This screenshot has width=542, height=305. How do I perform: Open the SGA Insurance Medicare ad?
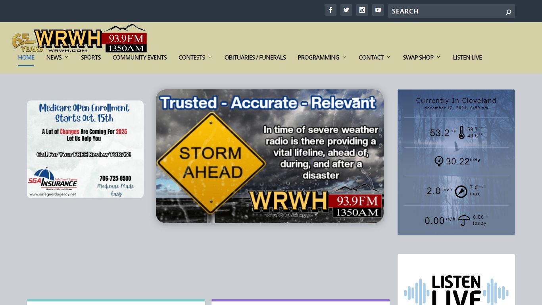pyautogui.click(x=85, y=149)
